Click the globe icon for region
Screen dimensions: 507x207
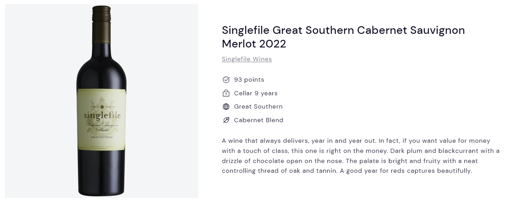coord(226,106)
